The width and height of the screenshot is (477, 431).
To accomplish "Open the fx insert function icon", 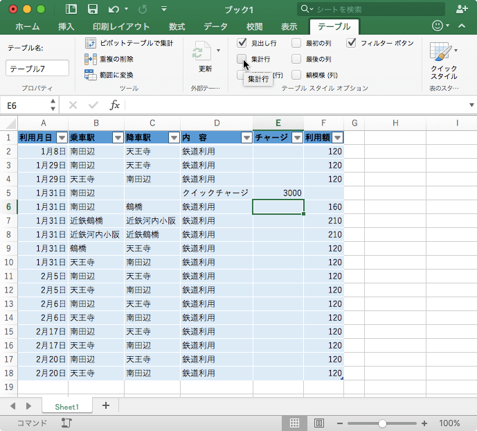I will pyautogui.click(x=114, y=105).
